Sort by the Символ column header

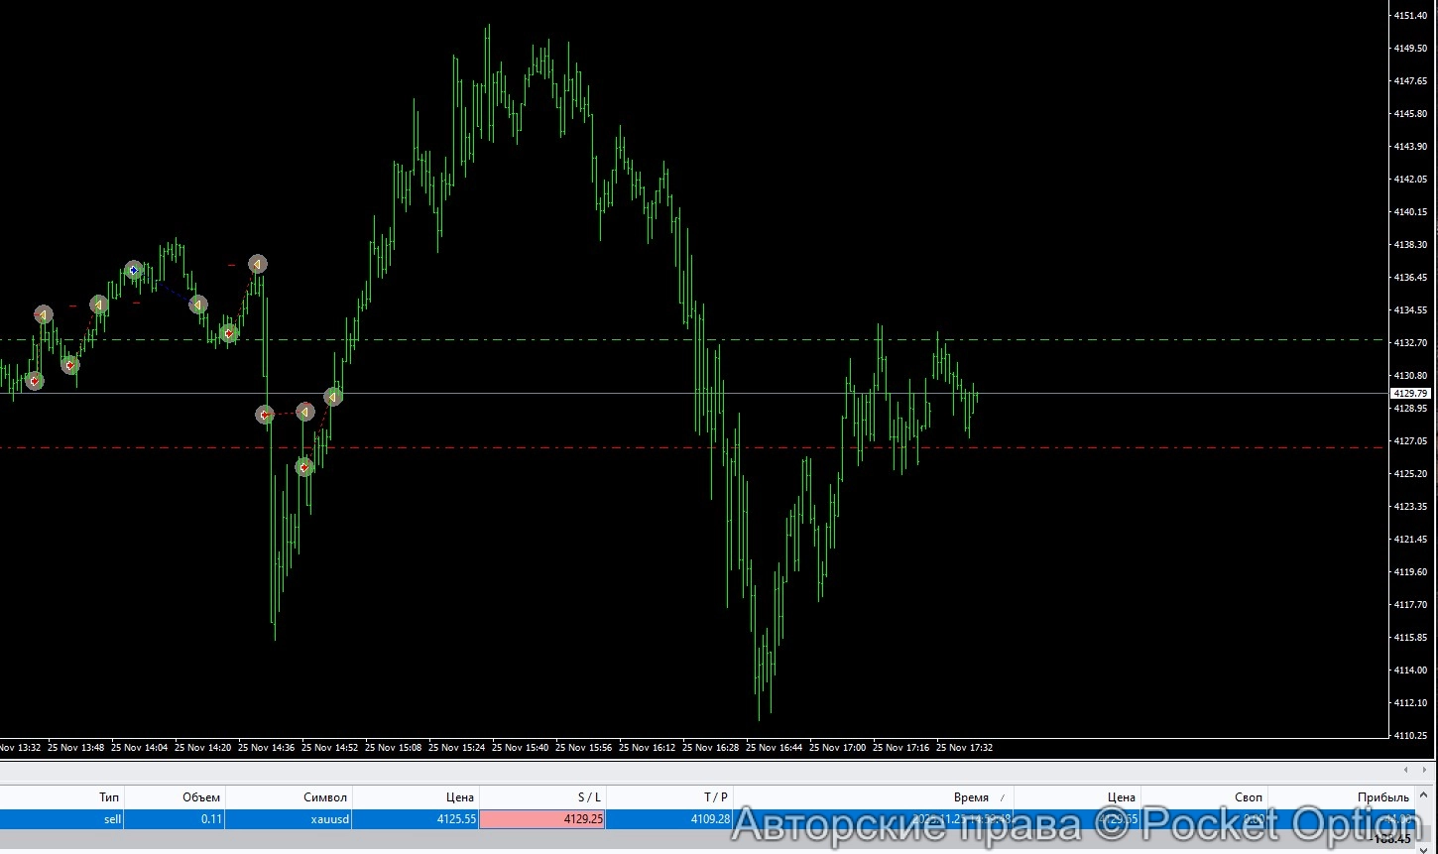[x=325, y=797]
